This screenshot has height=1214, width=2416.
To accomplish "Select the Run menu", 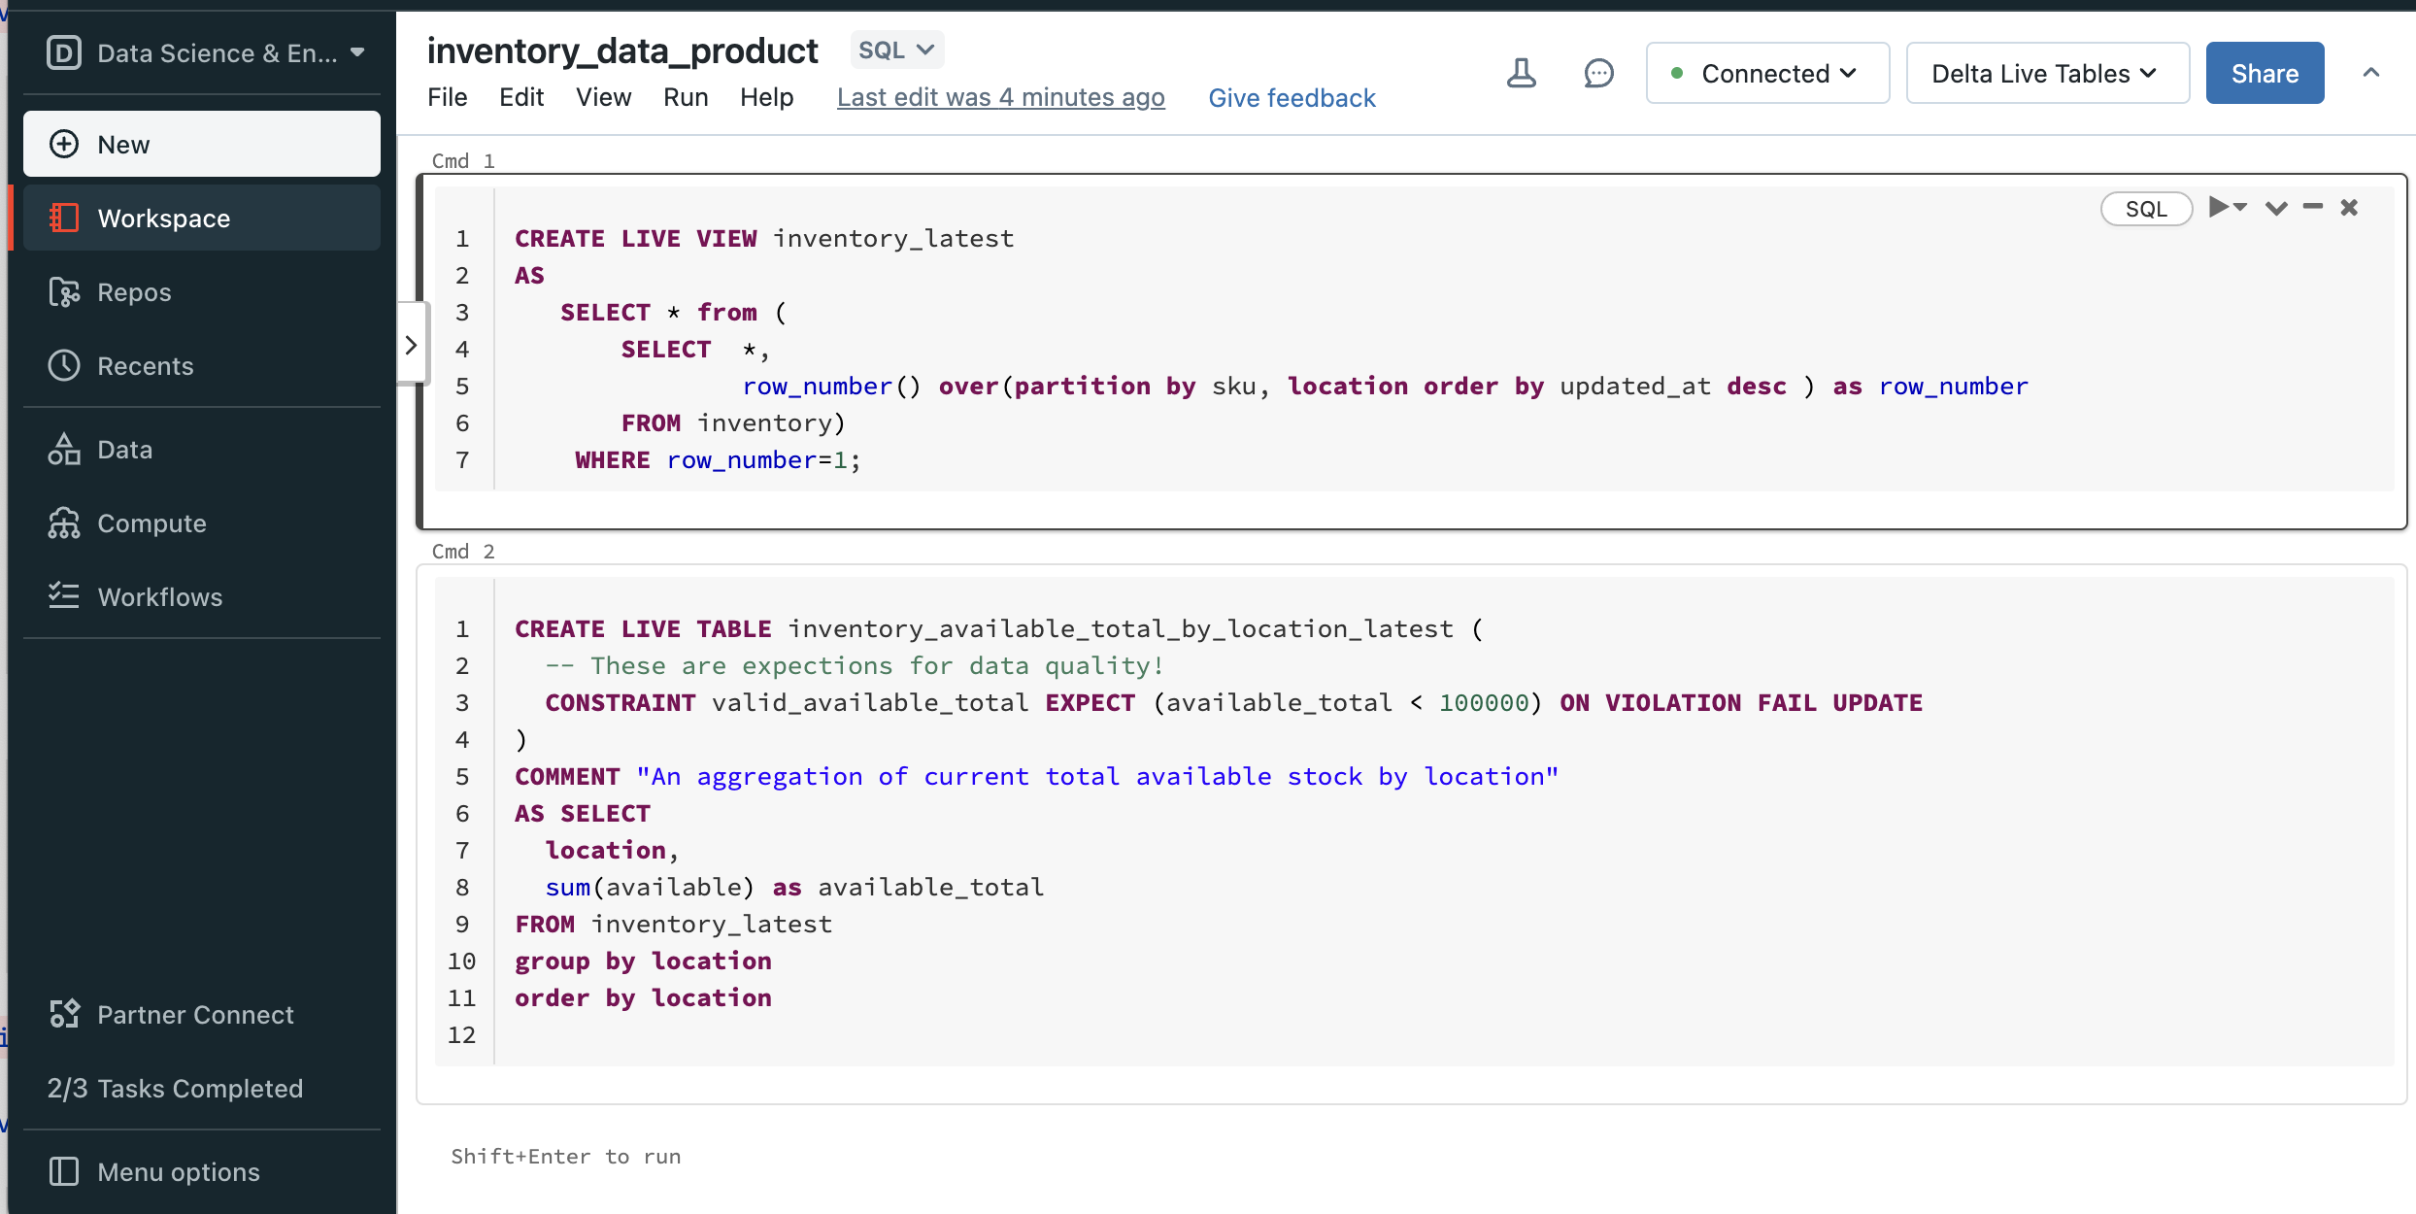I will (686, 97).
